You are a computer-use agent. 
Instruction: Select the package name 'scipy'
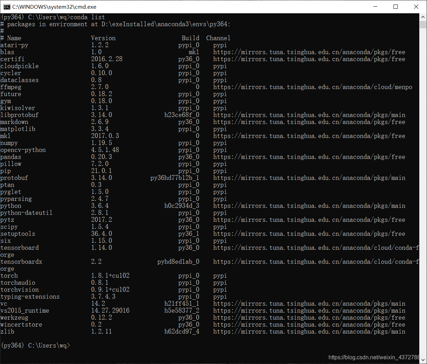(9, 227)
